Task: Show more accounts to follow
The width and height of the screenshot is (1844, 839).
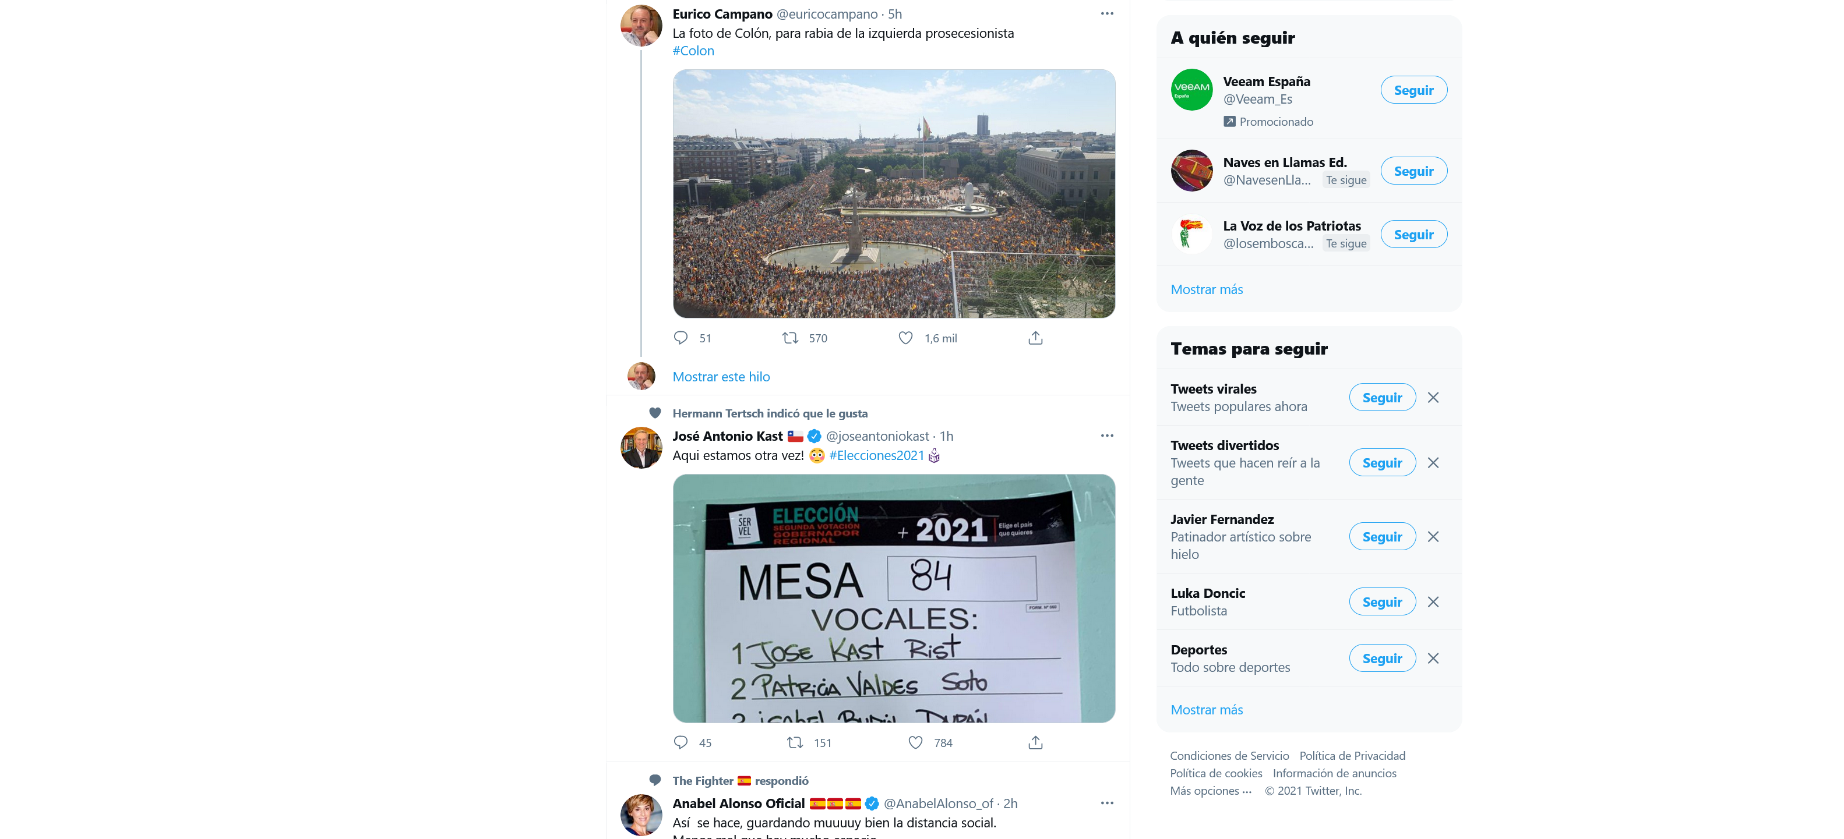Action: pos(1206,289)
